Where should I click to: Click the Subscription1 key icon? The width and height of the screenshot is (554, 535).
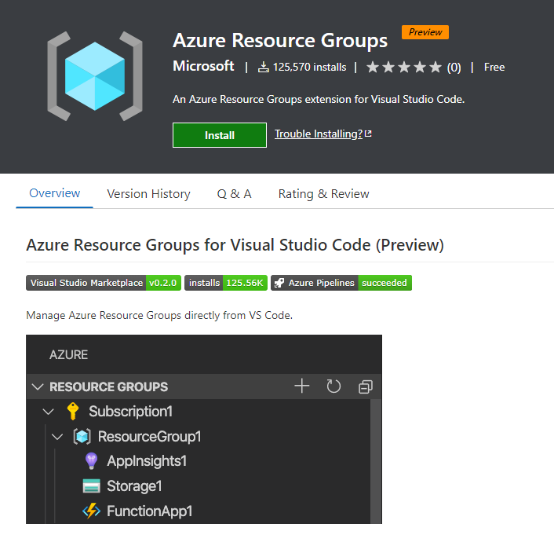click(x=73, y=411)
